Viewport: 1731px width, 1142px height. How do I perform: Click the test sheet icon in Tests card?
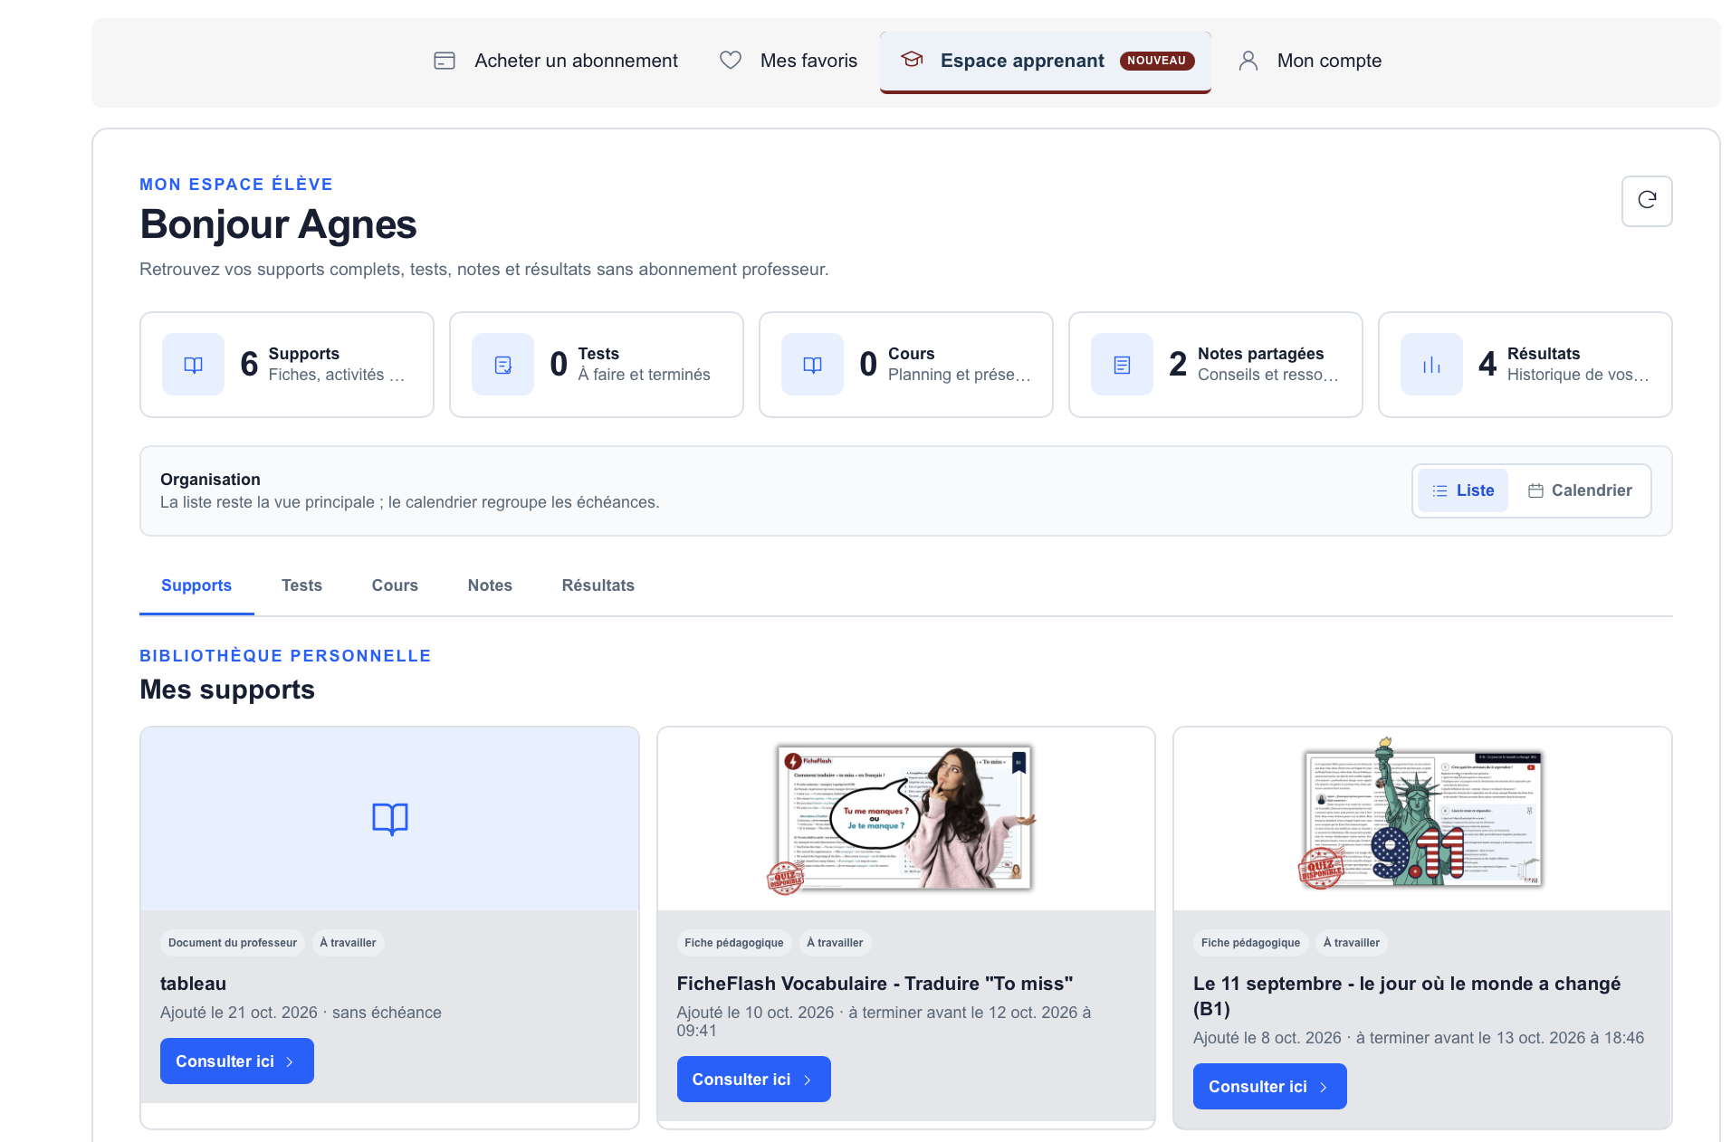(x=502, y=365)
